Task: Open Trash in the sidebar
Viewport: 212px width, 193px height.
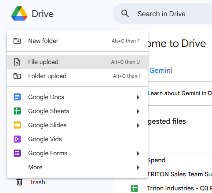Action: (x=37, y=182)
